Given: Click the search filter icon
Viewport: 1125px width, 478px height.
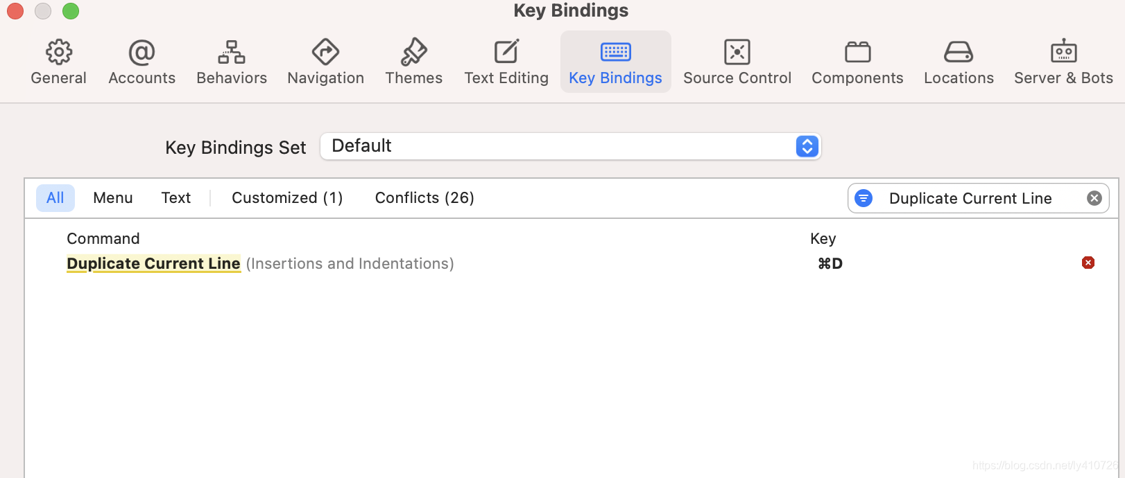Looking at the screenshot, I should (863, 198).
